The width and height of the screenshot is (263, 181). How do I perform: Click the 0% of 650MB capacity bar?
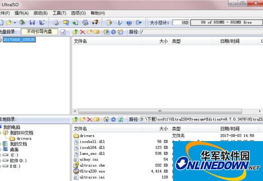pyautogui.click(x=226, y=22)
